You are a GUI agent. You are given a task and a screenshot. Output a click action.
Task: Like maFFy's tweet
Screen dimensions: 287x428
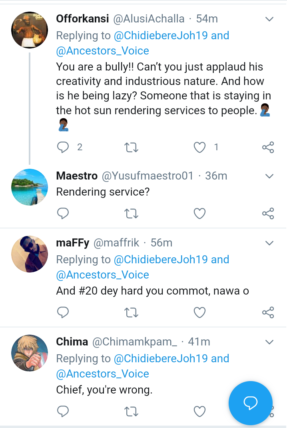click(x=199, y=312)
